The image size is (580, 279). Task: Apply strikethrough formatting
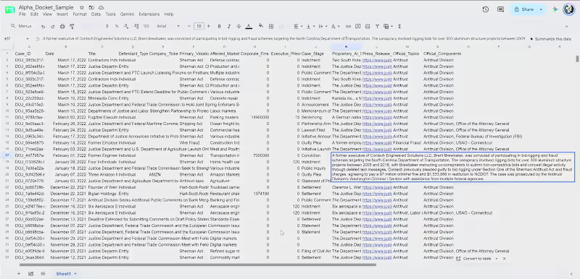tap(239, 27)
